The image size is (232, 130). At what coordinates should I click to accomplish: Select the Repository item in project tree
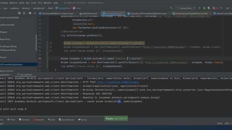pos(5,39)
